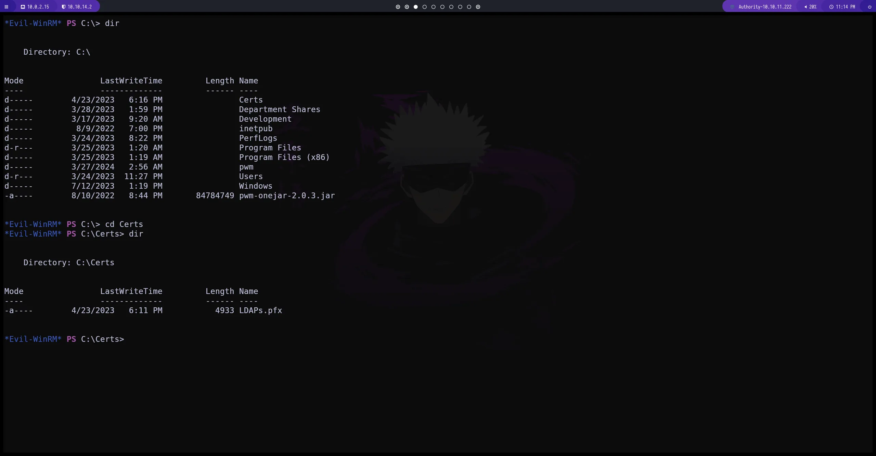Switch to the fourth workspace dot
This screenshot has height=456, width=876.
(424, 7)
